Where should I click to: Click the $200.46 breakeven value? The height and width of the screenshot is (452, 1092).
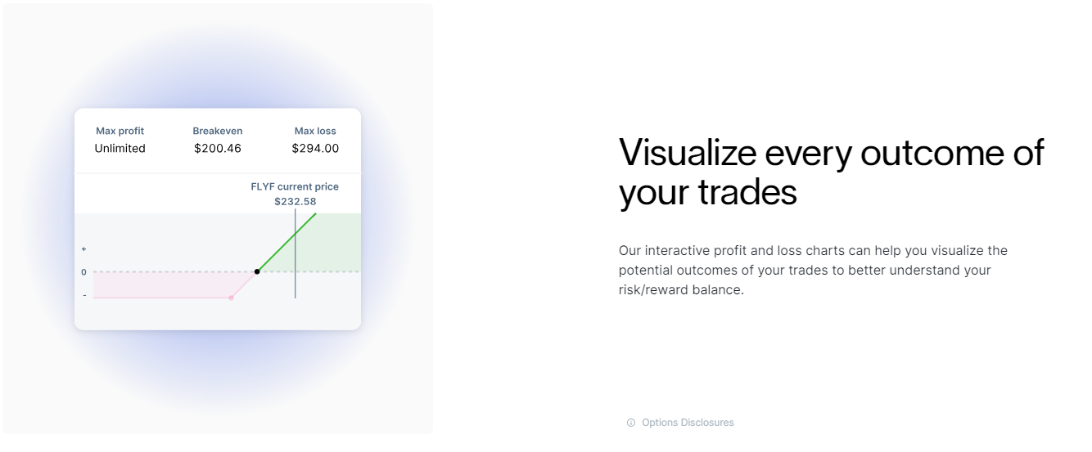pos(218,149)
